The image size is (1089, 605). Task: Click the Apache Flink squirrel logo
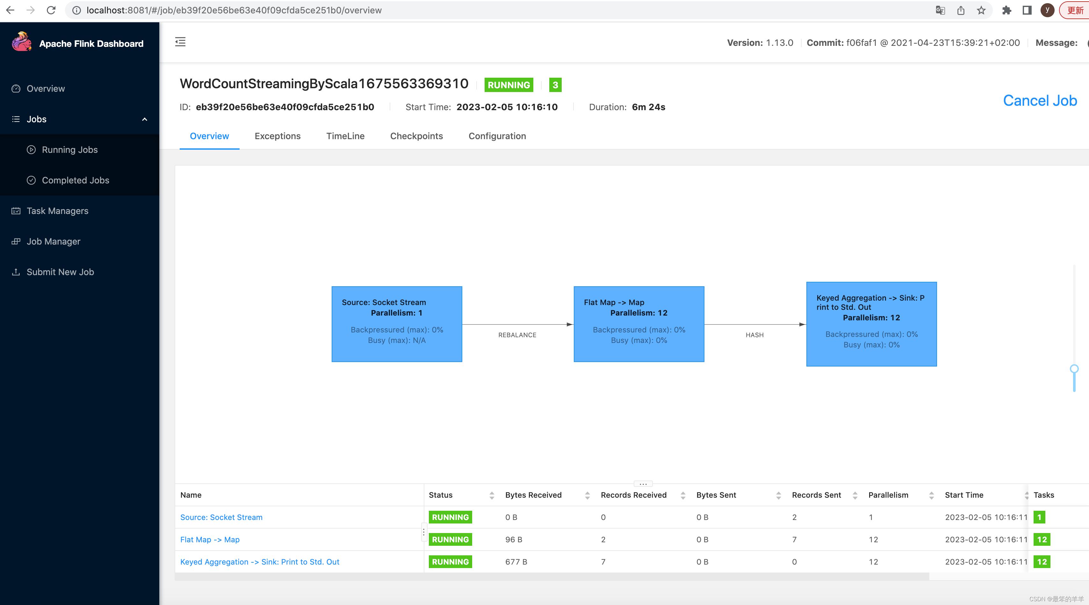pyautogui.click(x=22, y=42)
